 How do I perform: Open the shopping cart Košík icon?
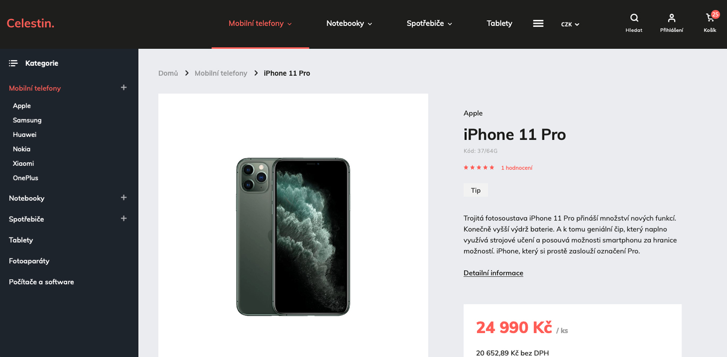pyautogui.click(x=710, y=18)
